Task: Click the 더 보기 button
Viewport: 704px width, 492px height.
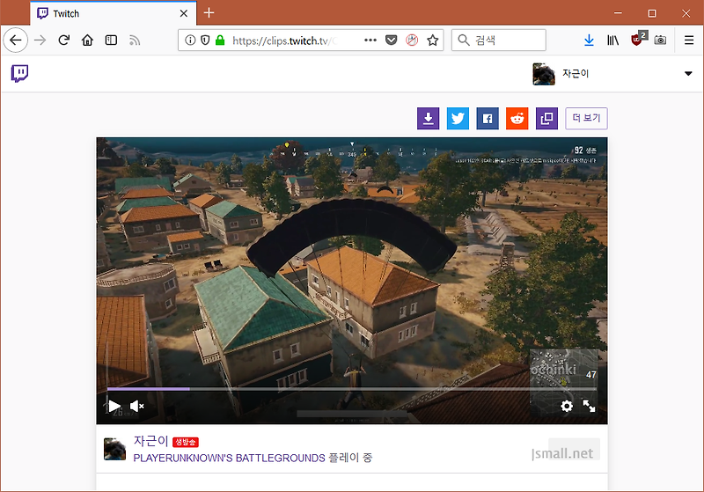Action: pyautogui.click(x=586, y=119)
